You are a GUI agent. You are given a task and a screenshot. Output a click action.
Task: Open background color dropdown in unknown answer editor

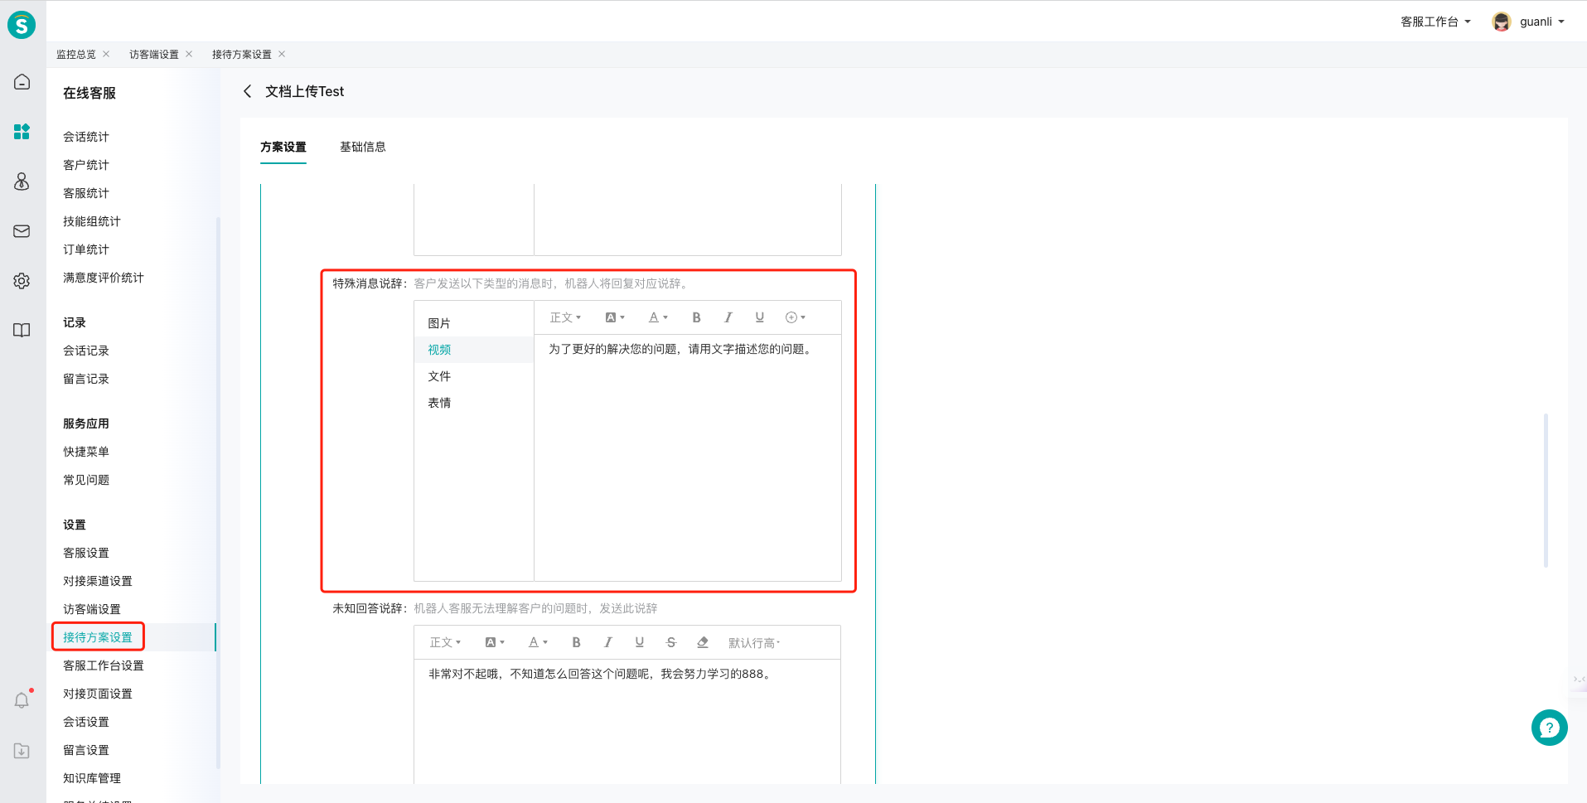[x=494, y=642]
